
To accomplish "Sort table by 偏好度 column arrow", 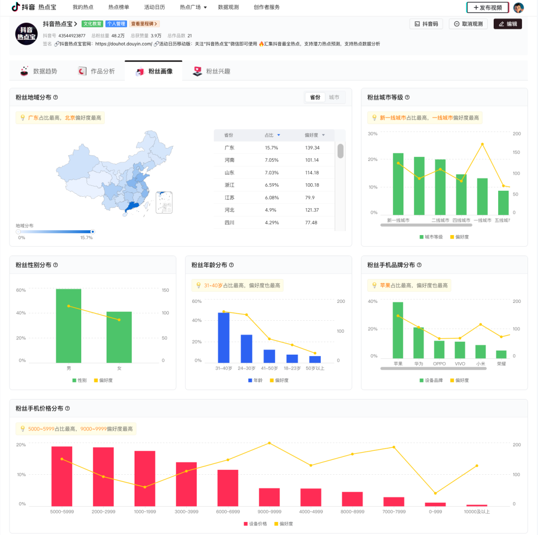I will click(323, 135).
